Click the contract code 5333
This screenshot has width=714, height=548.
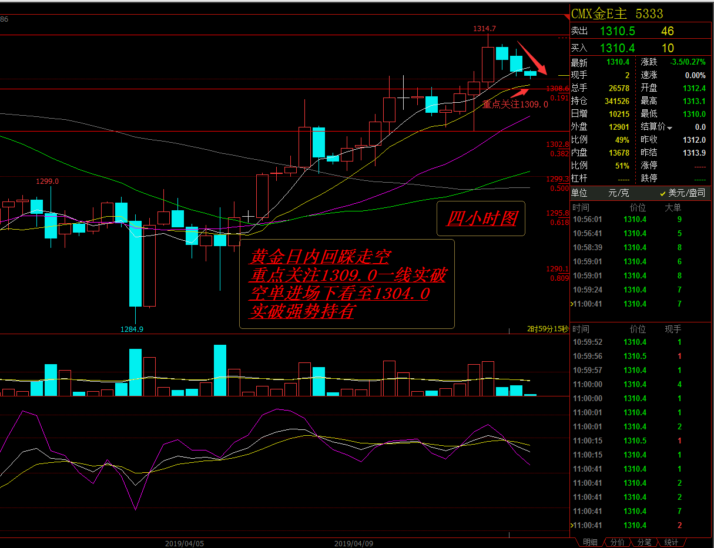pyautogui.click(x=649, y=14)
